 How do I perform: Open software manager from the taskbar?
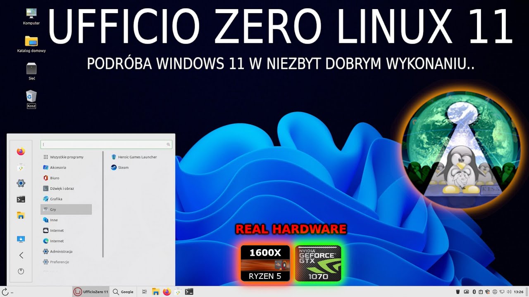pyautogui.click(x=178, y=292)
